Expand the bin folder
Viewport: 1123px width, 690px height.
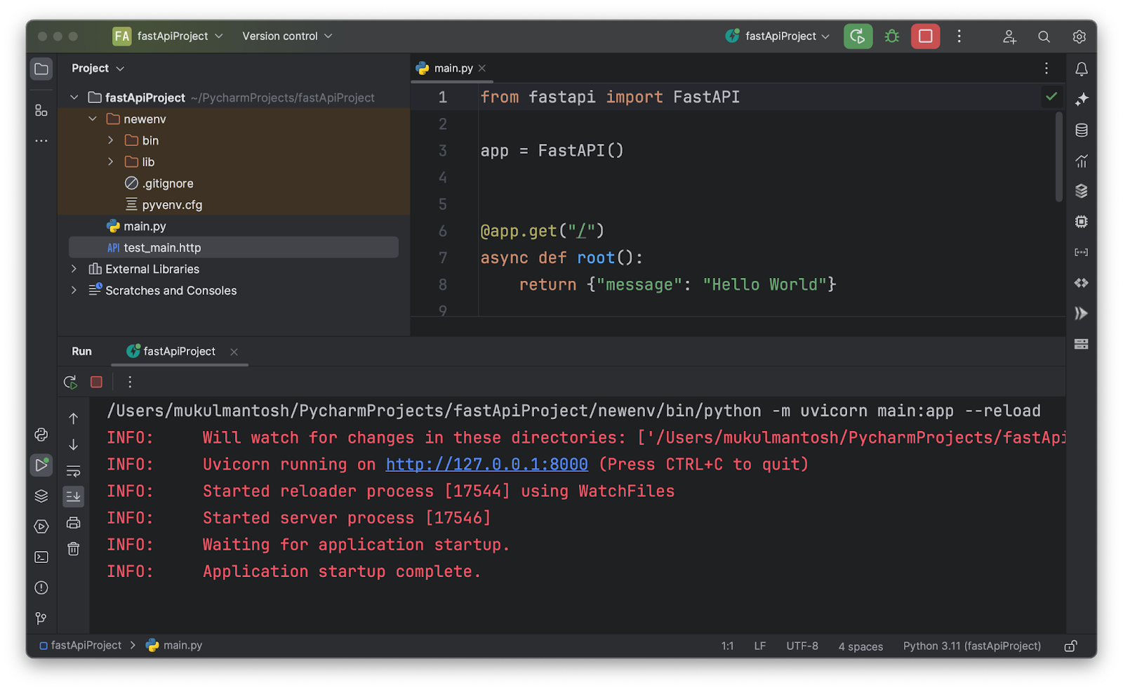(x=110, y=140)
